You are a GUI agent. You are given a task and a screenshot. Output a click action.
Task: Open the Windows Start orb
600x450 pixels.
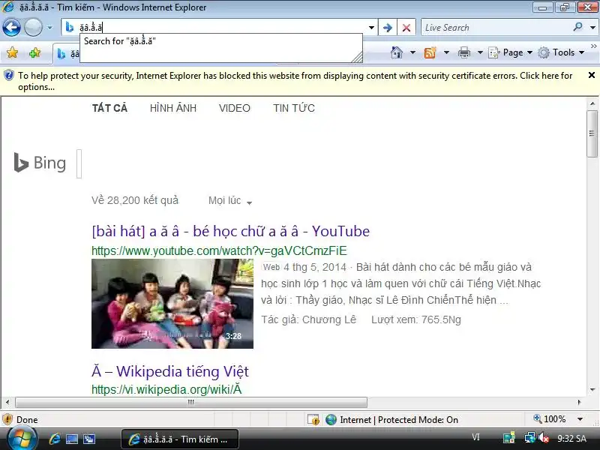[x=22, y=439]
